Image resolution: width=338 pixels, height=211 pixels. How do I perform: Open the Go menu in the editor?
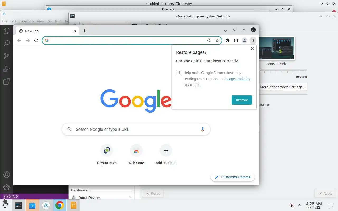tap(50, 21)
